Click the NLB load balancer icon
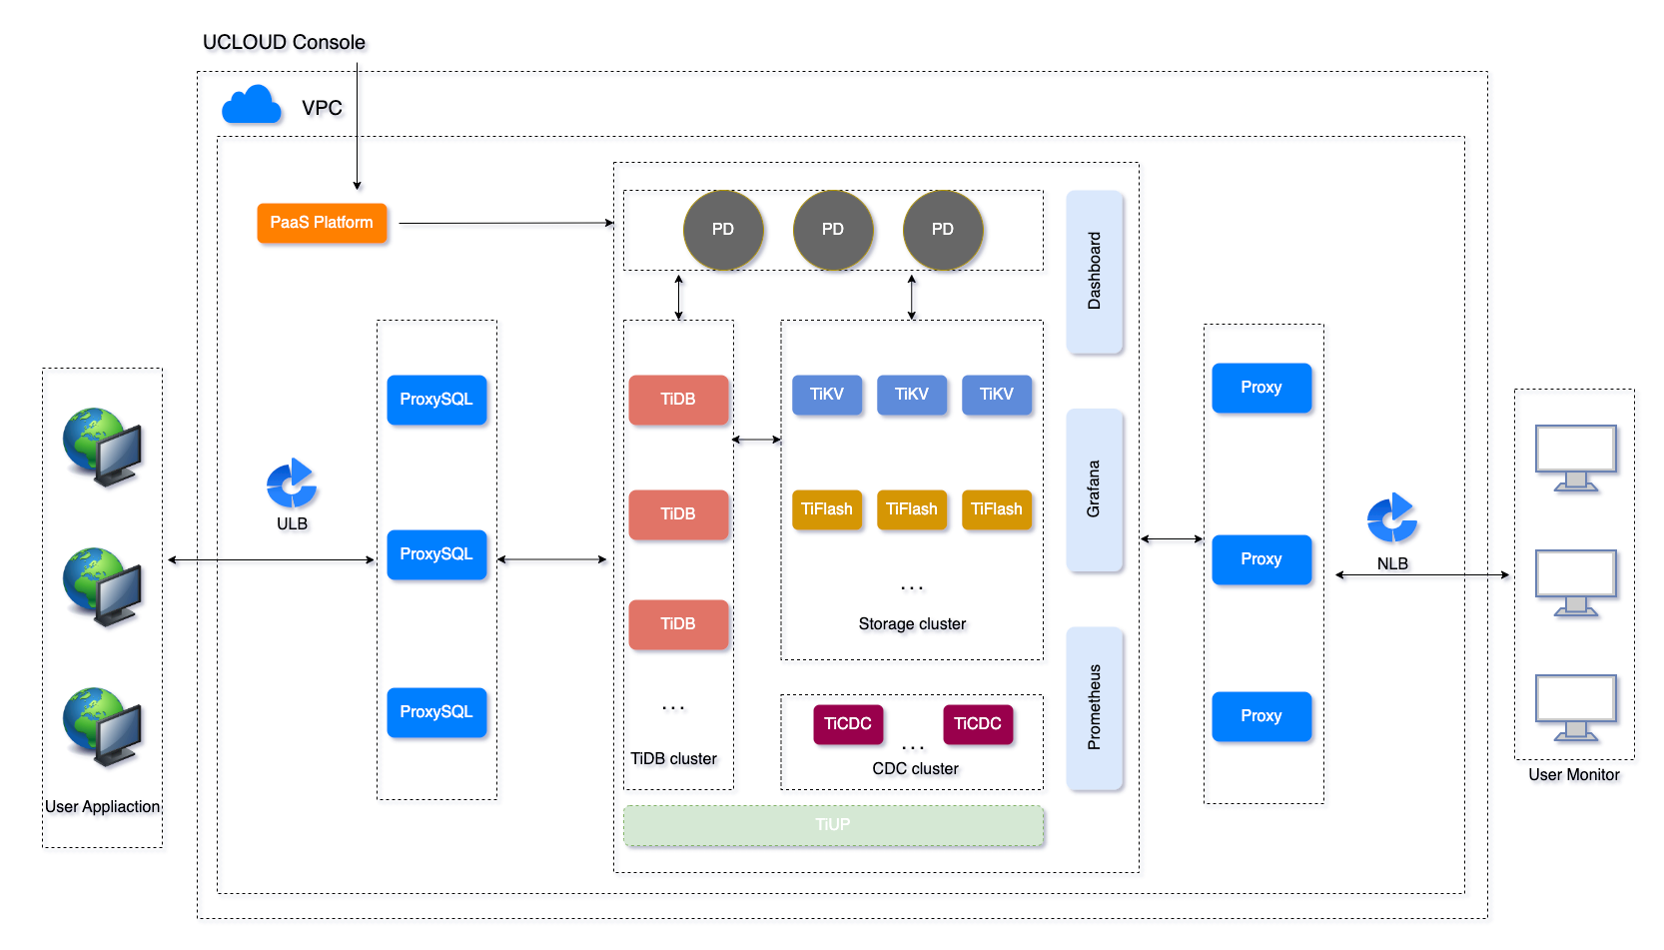This screenshot has width=1664, height=950. click(1392, 518)
